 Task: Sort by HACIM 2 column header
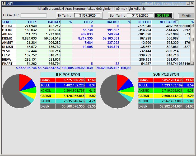[106, 22]
